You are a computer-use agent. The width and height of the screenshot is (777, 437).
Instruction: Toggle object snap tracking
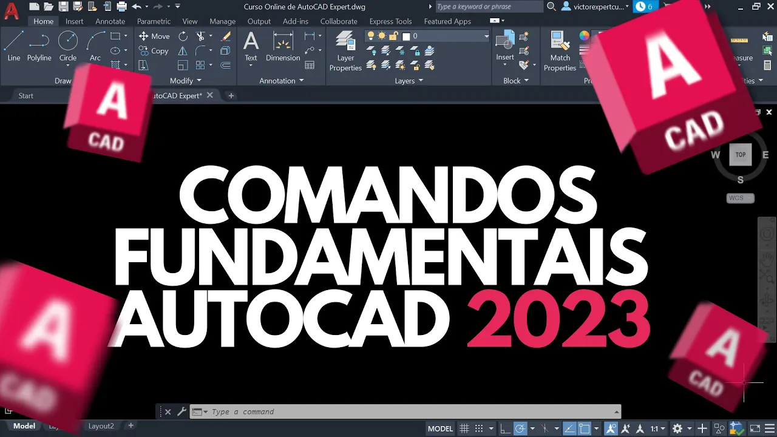point(569,429)
